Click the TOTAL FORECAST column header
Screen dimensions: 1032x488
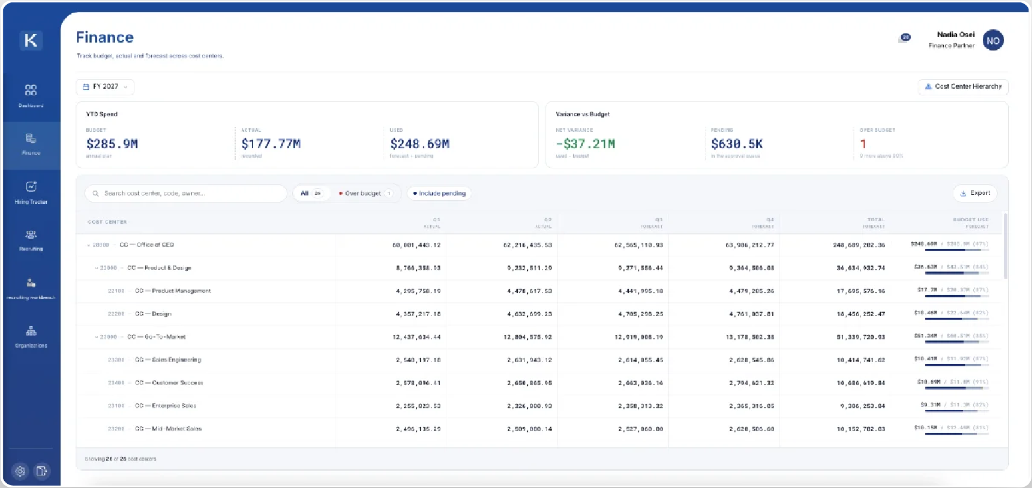pos(874,223)
